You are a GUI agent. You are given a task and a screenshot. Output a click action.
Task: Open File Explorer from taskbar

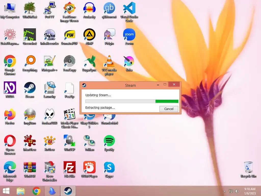[x=21, y=191]
